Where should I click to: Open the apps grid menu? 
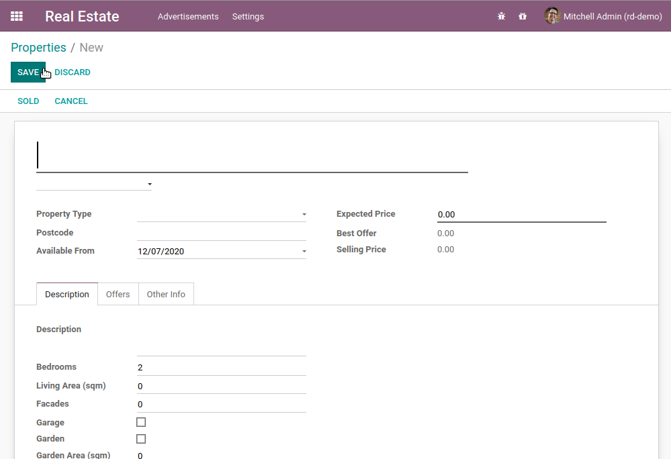click(17, 16)
